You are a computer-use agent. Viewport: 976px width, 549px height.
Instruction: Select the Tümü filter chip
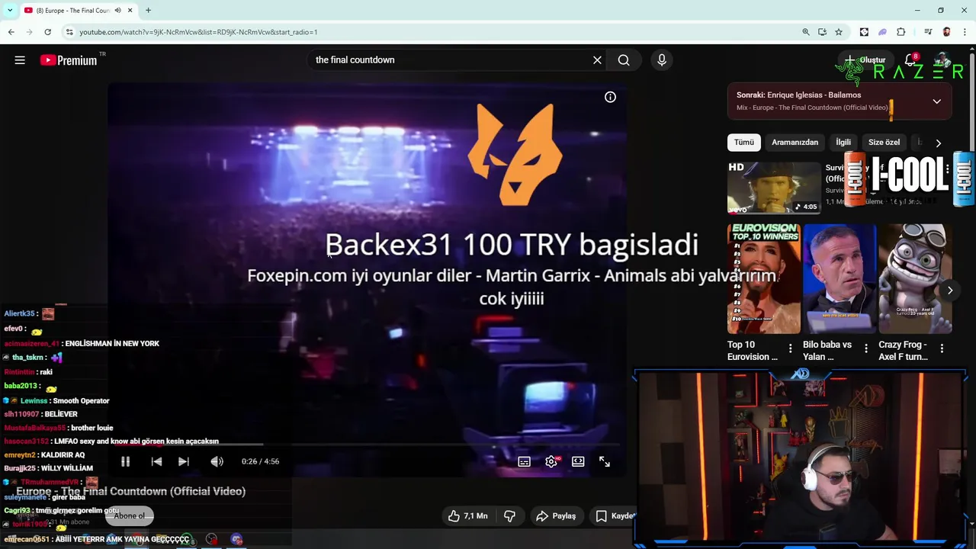pyautogui.click(x=744, y=142)
